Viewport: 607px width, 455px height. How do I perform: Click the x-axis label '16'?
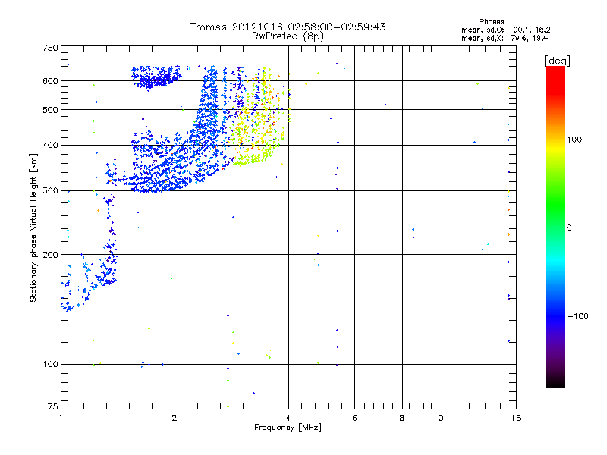click(516, 418)
